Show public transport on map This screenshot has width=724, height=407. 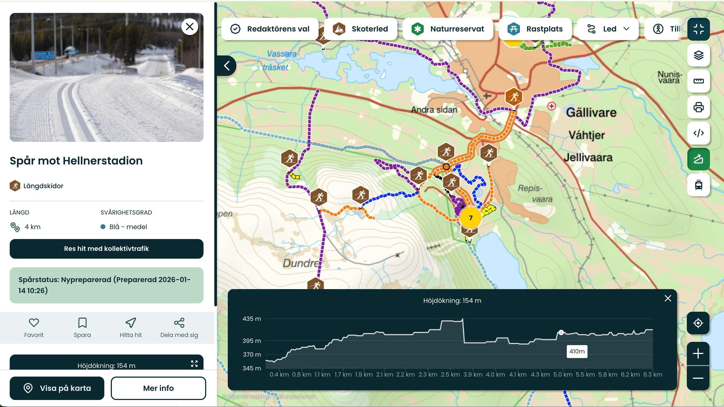(x=698, y=185)
